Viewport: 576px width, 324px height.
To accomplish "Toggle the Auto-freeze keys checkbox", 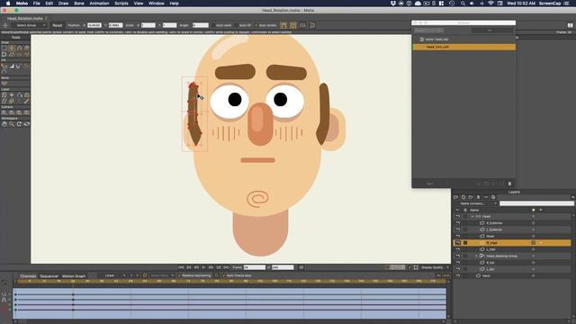I will click(x=223, y=275).
